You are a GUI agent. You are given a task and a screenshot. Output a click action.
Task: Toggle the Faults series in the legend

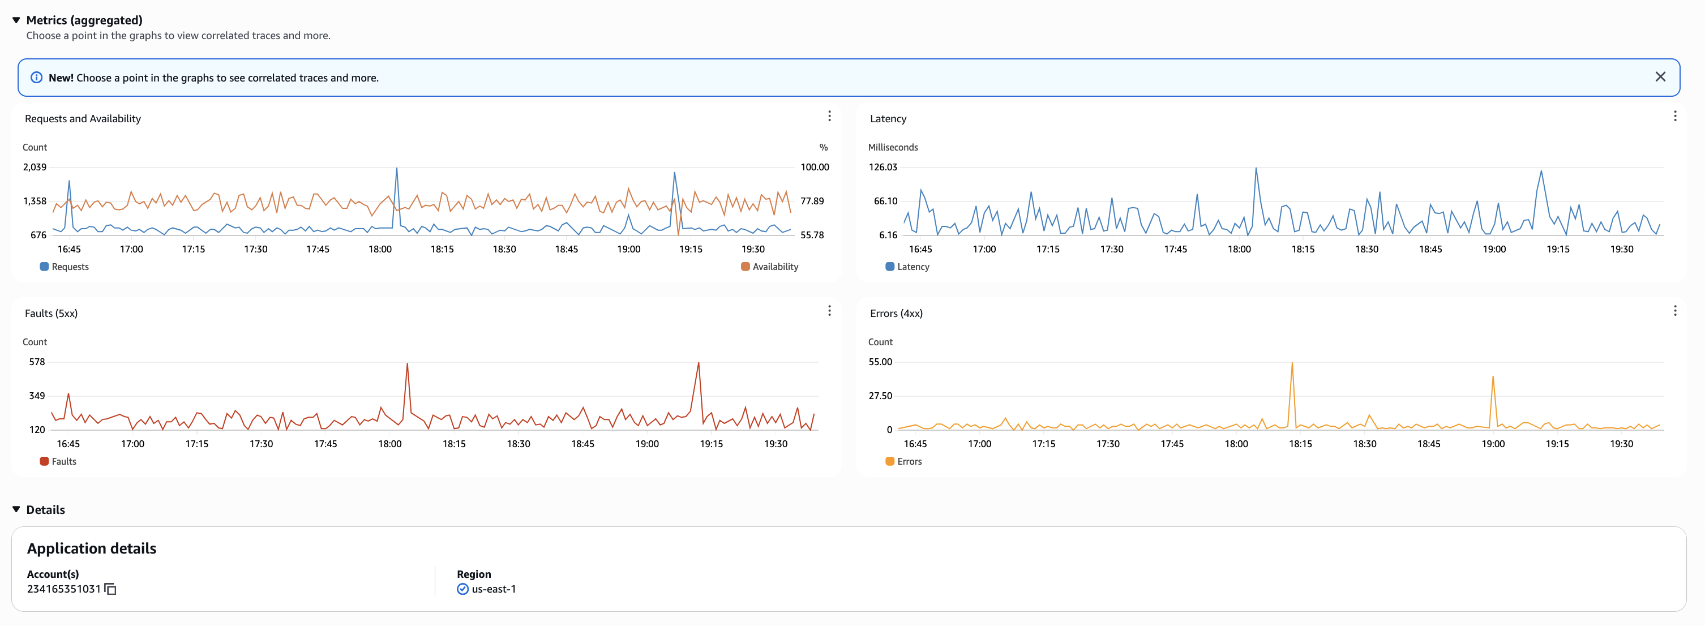[58, 461]
